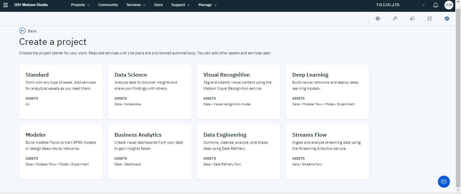Select the Visual Recognition project card
The image size is (461, 194).
point(238,91)
